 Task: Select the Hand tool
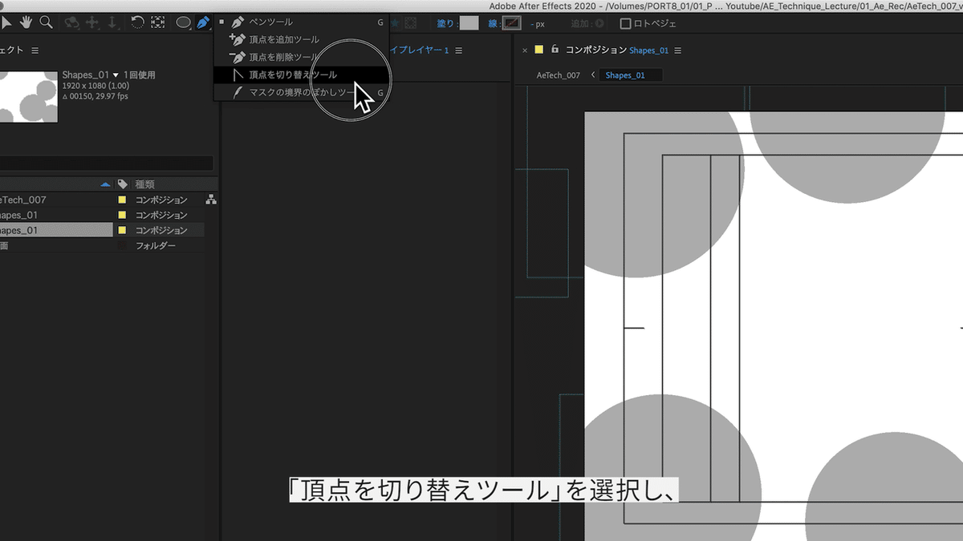click(26, 22)
